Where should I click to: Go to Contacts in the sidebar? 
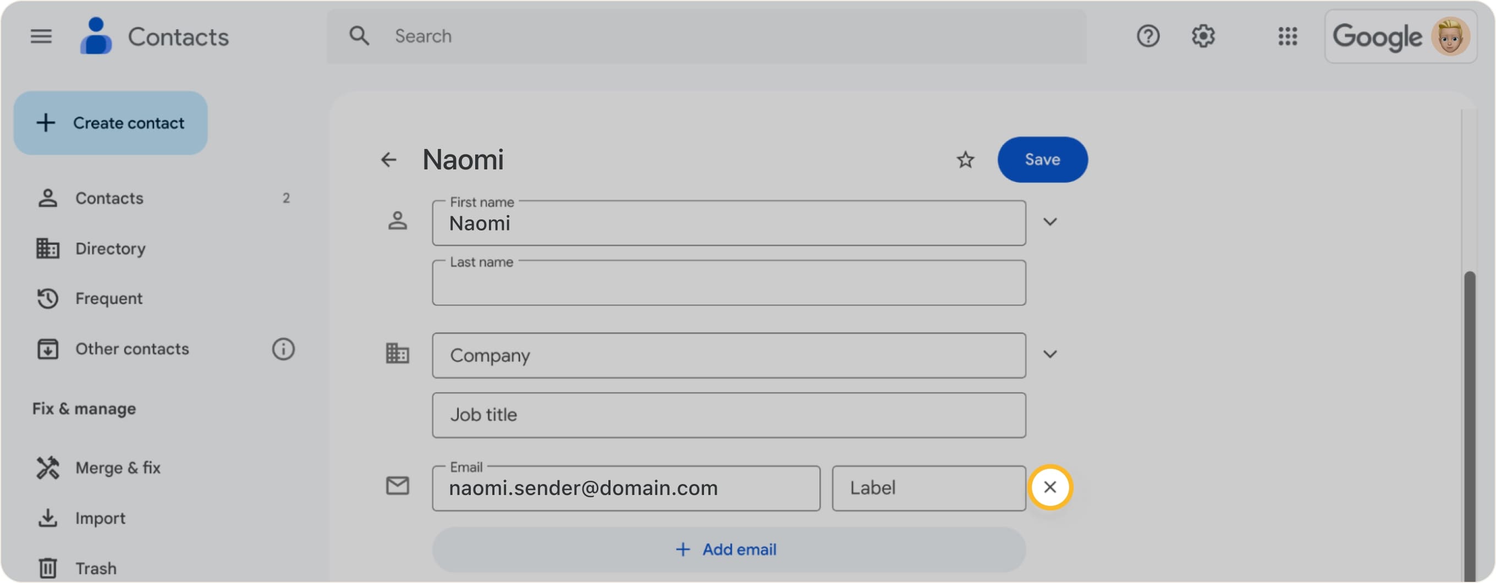109,199
